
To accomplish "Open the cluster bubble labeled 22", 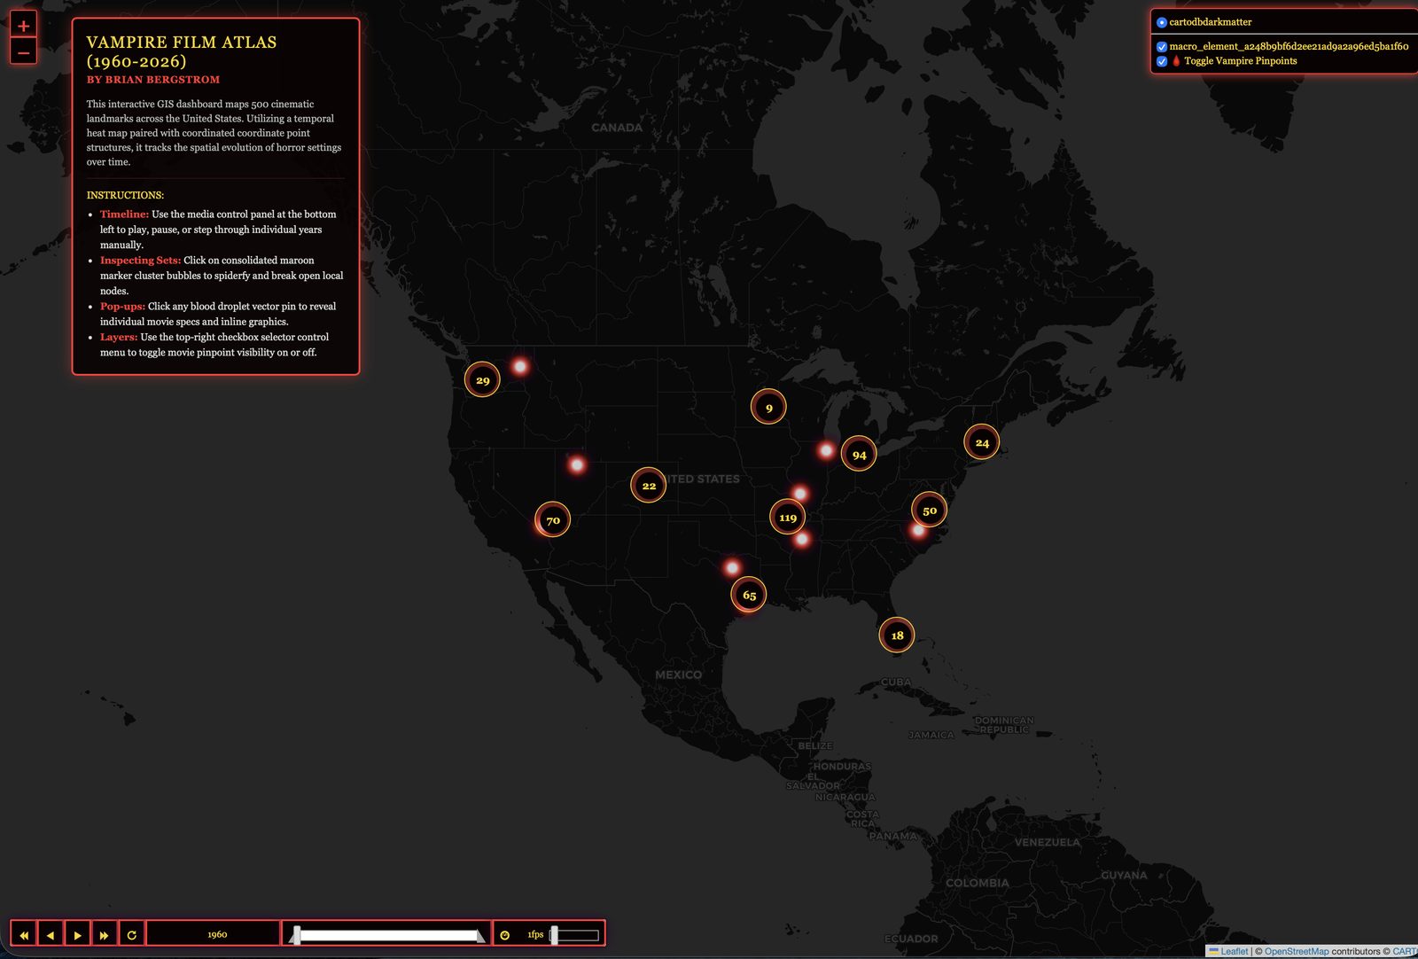I will pyautogui.click(x=649, y=486).
